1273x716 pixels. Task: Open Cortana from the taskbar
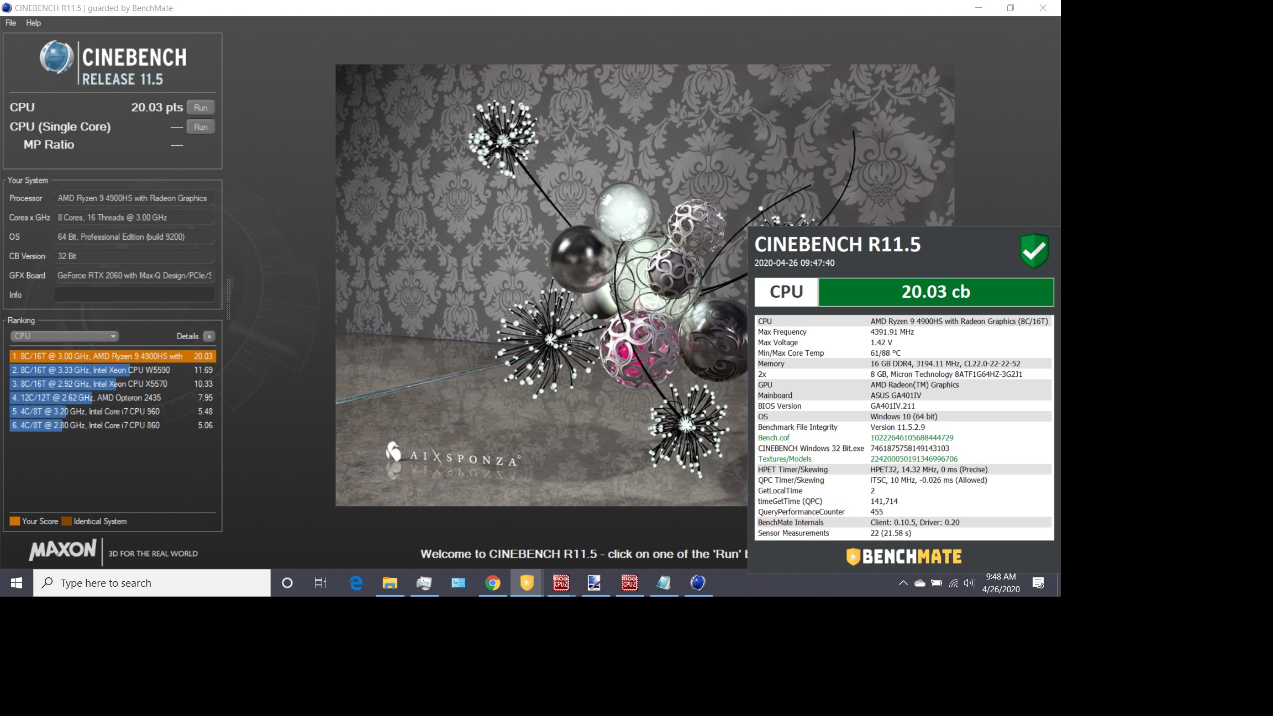click(287, 583)
